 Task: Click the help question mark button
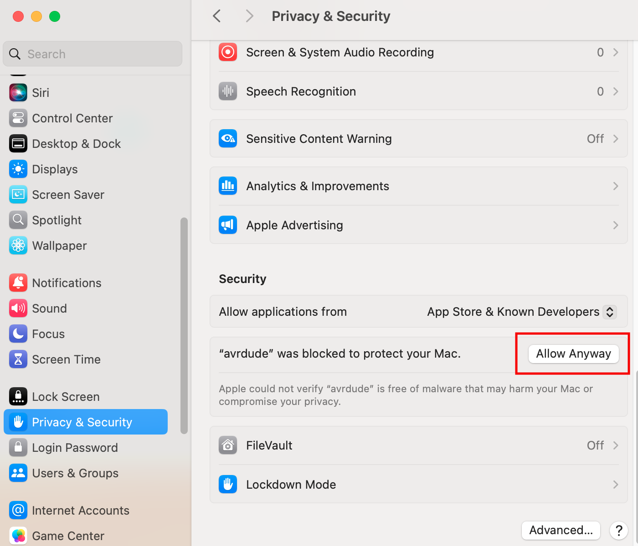tap(619, 530)
